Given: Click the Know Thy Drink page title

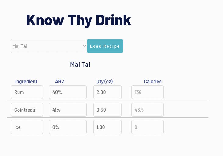Looking at the screenshot, I should 79,20.
